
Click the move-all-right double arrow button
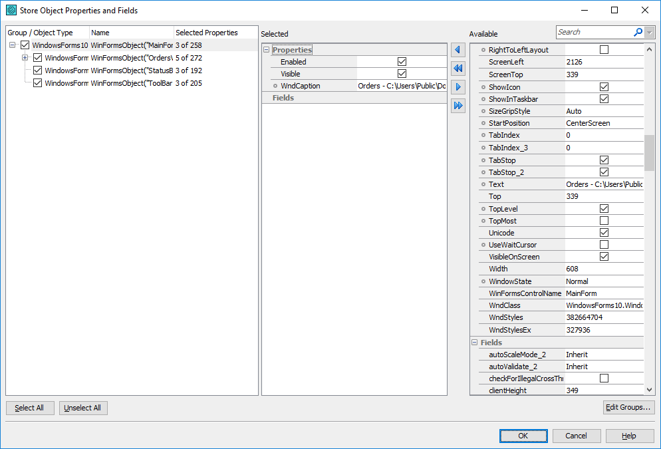(x=458, y=105)
